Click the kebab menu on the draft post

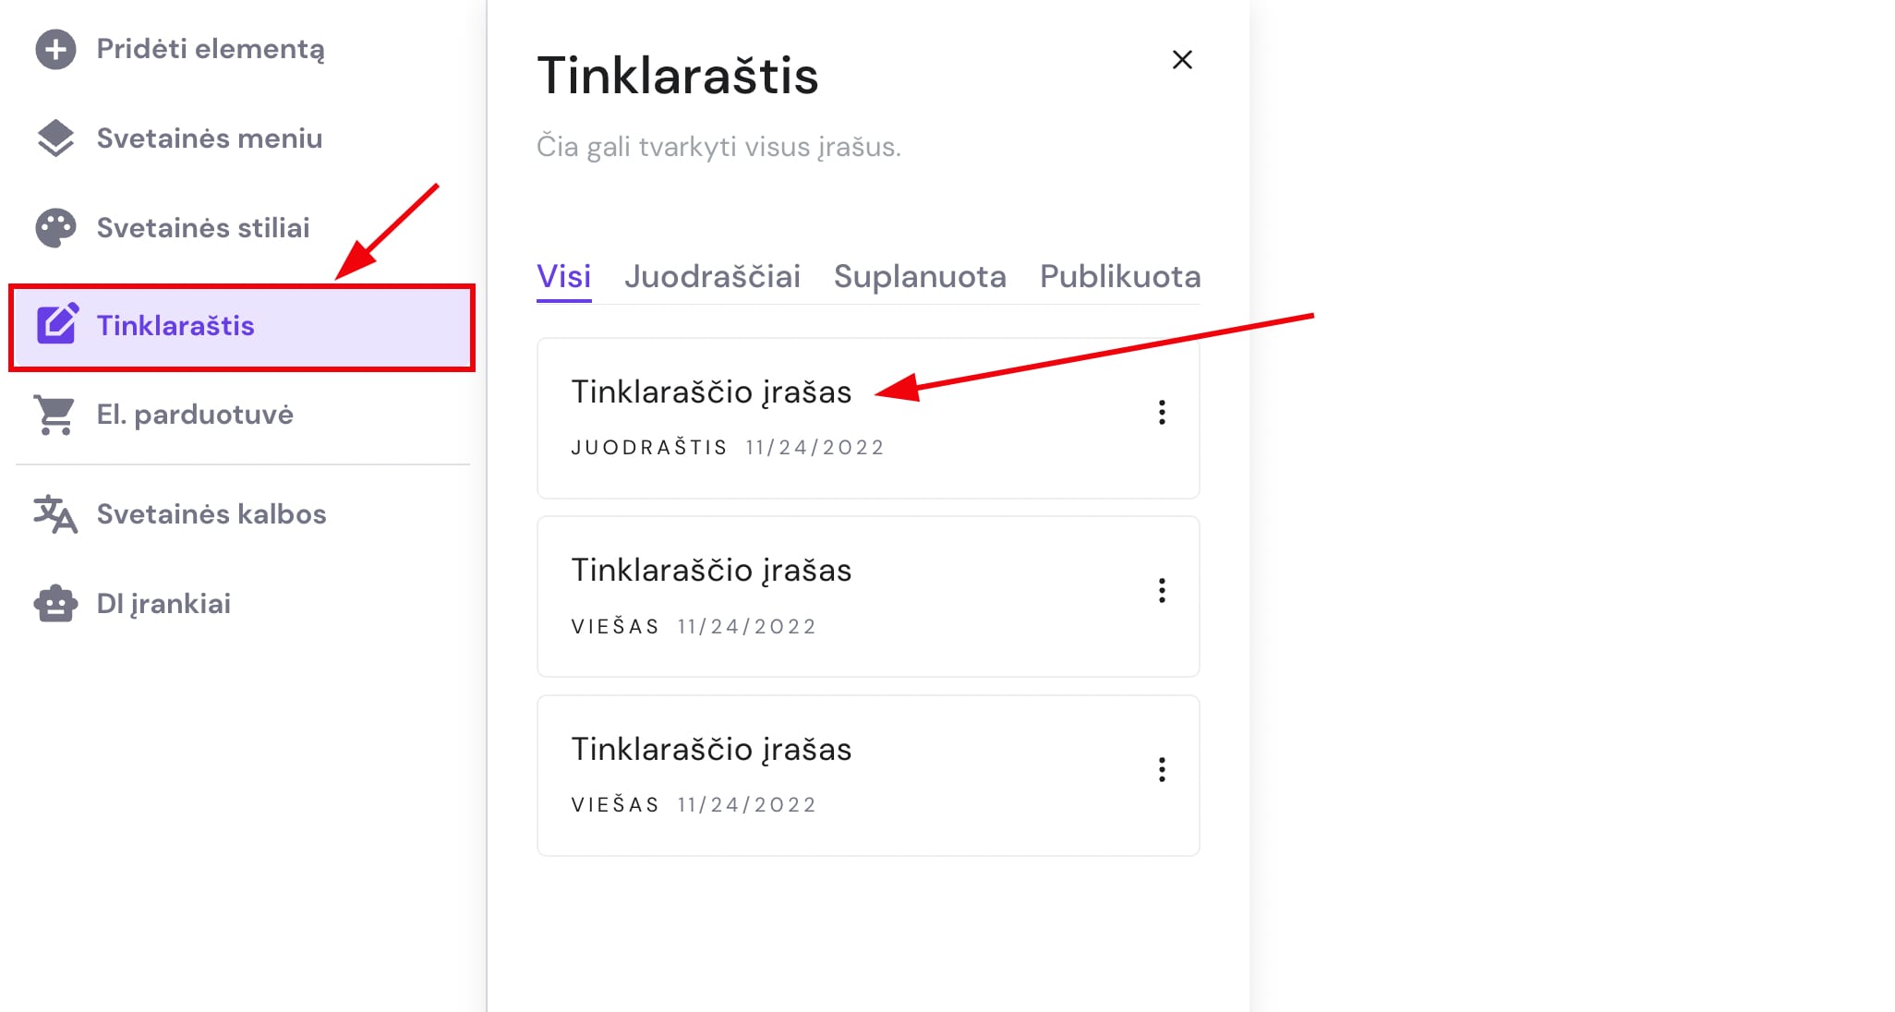coord(1162,414)
